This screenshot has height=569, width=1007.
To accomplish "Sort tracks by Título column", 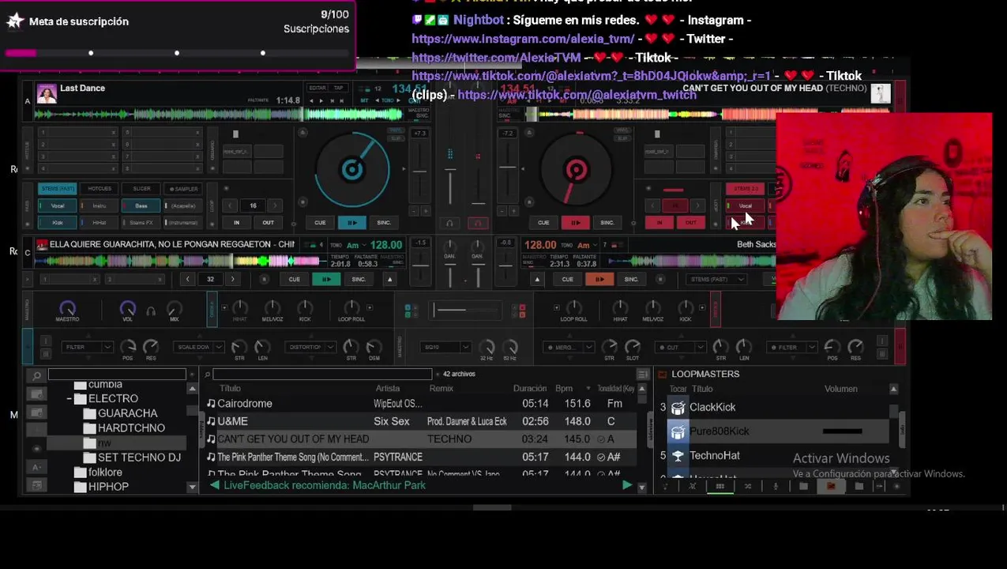I will (x=230, y=389).
